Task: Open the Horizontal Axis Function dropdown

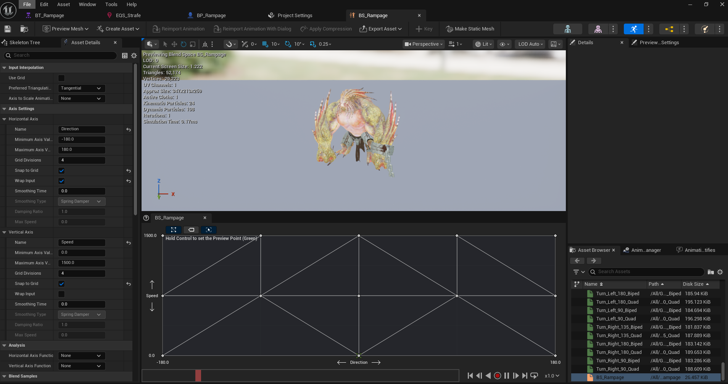Action: (82, 356)
